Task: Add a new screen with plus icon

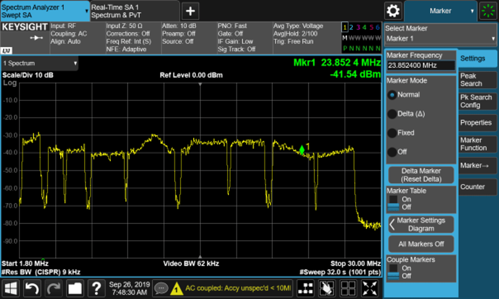Action: point(190,11)
